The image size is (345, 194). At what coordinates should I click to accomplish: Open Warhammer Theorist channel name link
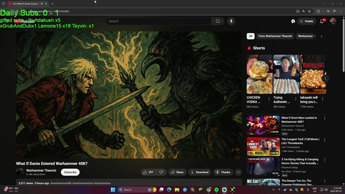41,171
